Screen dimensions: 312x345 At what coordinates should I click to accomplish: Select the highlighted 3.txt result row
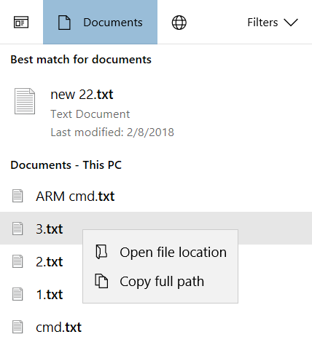pos(156,228)
